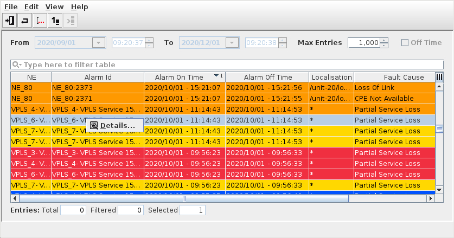This screenshot has width=454, height=238.
Task: Open the From date dropdown
Action: click(x=99, y=42)
